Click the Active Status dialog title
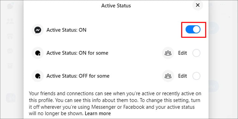 coord(116,6)
